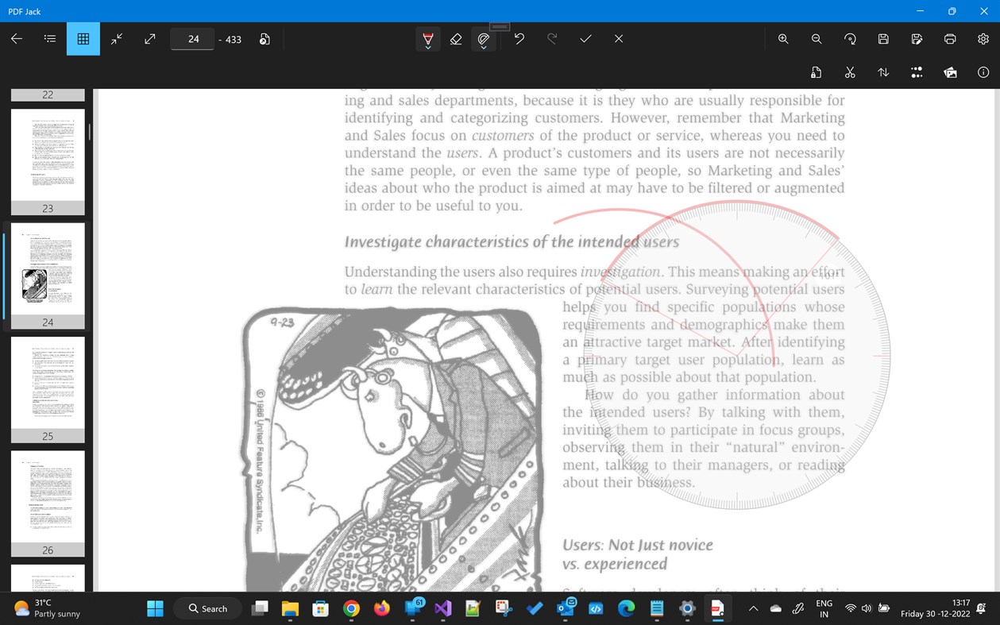Expand the pen tool options chevron

[428, 46]
